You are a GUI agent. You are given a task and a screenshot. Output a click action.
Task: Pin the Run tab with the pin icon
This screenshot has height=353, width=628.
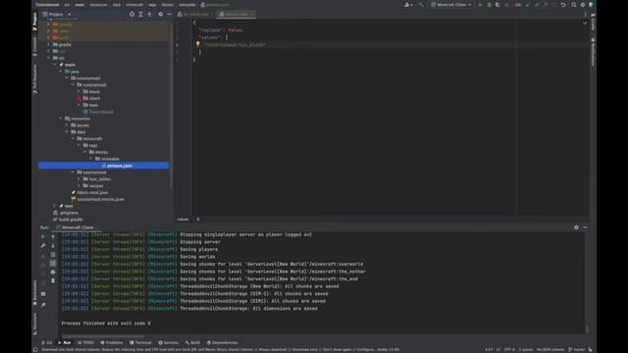pyautogui.click(x=43, y=305)
